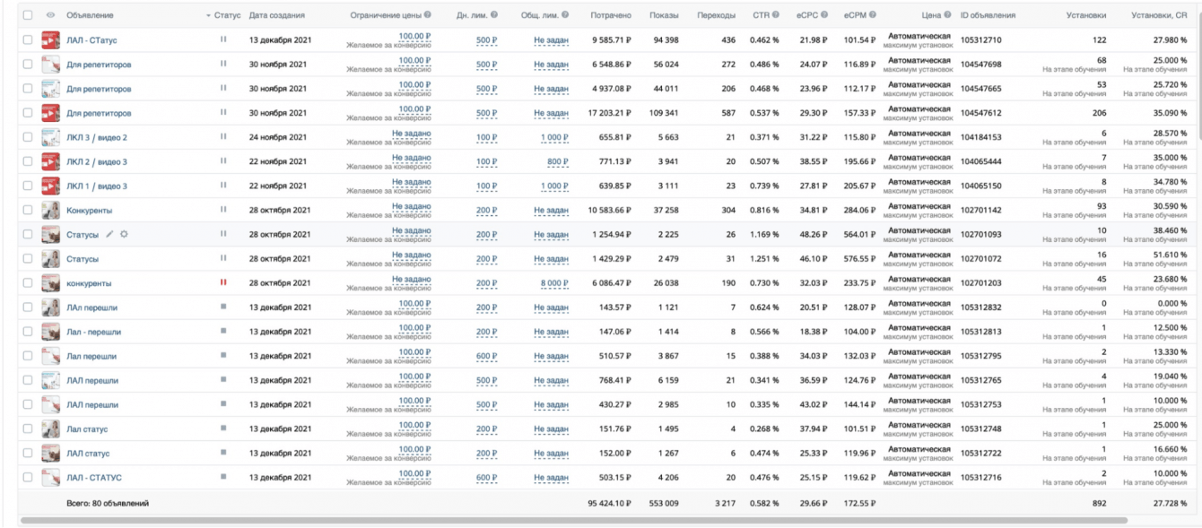Click the help icon next to Ограничение цены
The height and width of the screenshot is (528, 1202).
point(428,15)
